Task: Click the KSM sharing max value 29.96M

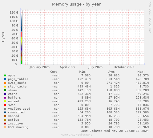Action: pyautogui.click(x=143, y=127)
